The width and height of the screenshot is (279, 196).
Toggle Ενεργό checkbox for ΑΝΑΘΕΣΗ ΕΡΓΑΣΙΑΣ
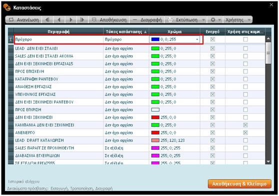click(x=212, y=86)
